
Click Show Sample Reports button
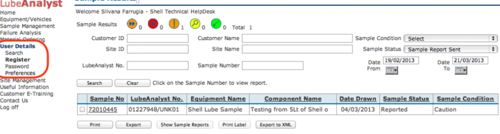click(184, 125)
